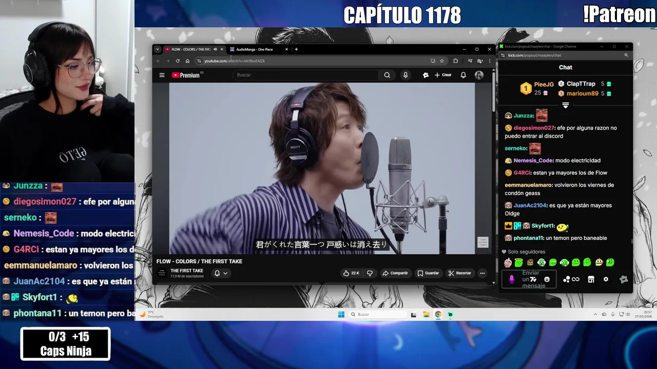Open the YouTube account avatar menu
This screenshot has height=369, width=657.
tap(479, 75)
